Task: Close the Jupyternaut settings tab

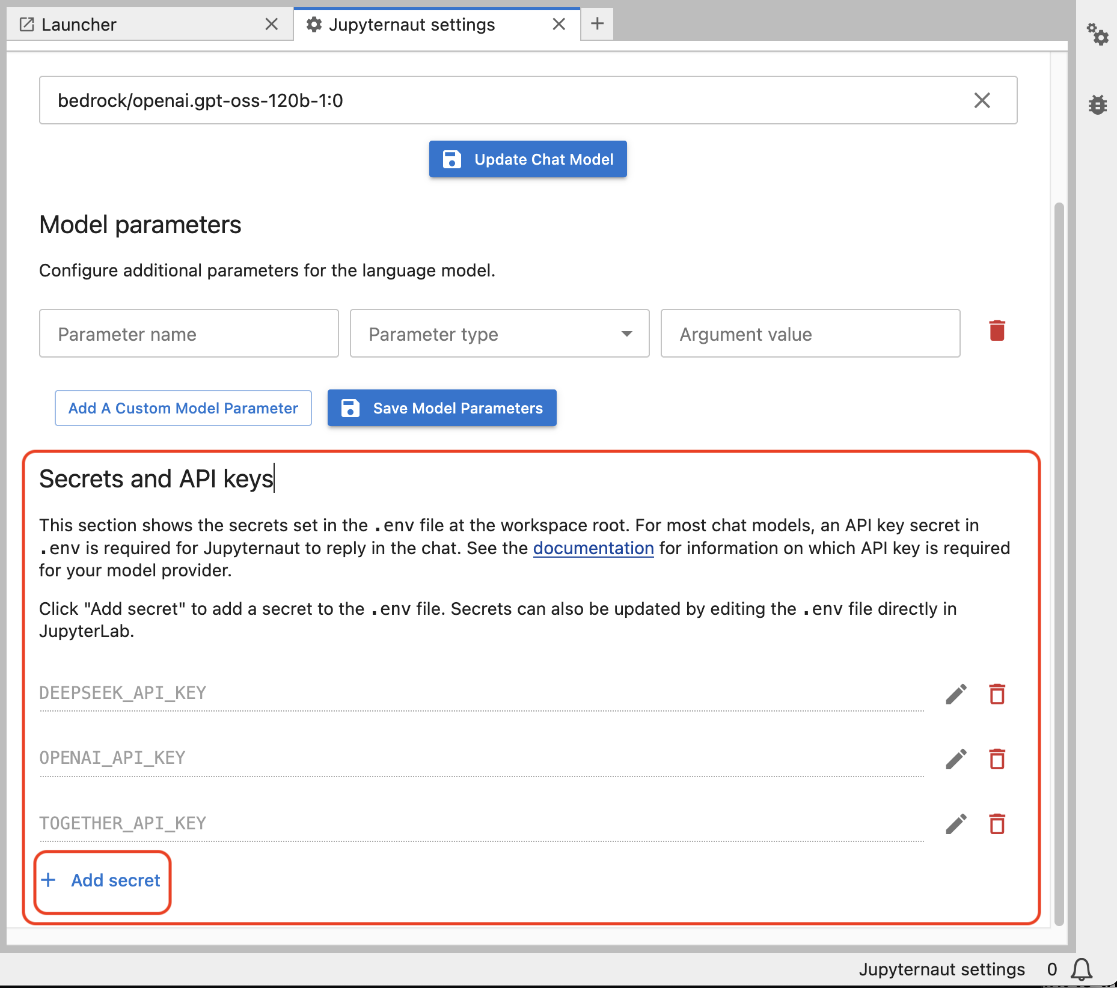Action: tap(558, 24)
